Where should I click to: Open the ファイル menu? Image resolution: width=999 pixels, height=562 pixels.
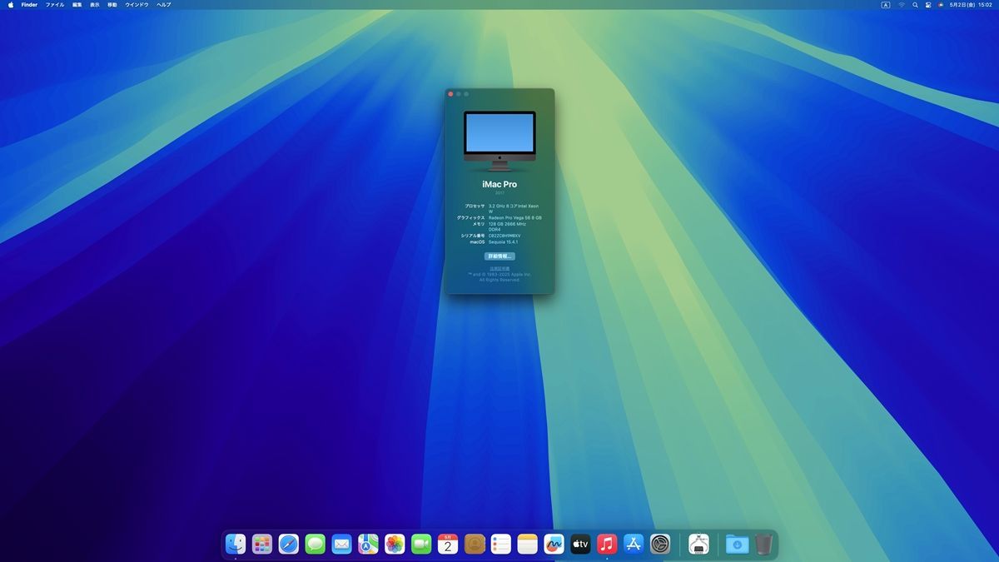pyautogui.click(x=55, y=5)
